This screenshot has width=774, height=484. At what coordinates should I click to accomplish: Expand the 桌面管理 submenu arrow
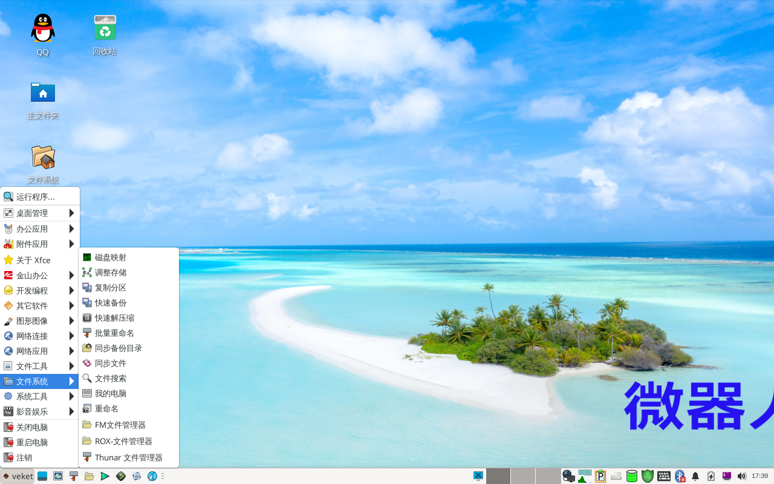pos(71,213)
